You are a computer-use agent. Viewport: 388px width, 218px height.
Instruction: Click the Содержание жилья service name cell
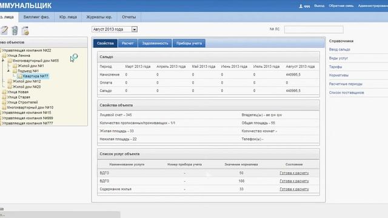(x=116, y=189)
